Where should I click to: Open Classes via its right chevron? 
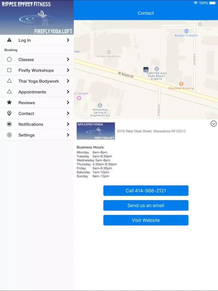tap(68, 59)
